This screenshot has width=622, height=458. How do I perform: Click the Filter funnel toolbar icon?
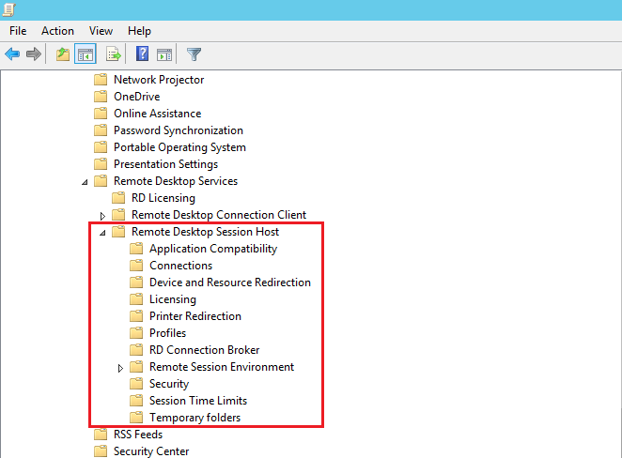(x=194, y=54)
